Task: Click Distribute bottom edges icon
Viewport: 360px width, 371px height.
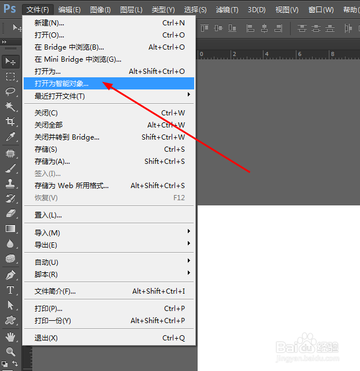Action: point(330,28)
